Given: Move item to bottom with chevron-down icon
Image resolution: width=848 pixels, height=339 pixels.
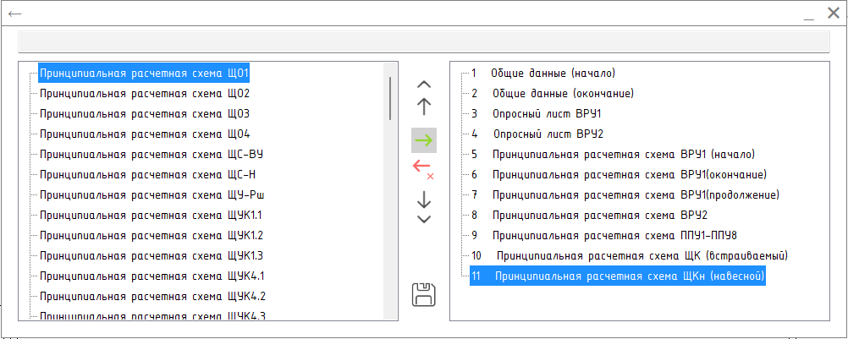Looking at the screenshot, I should 425,219.
